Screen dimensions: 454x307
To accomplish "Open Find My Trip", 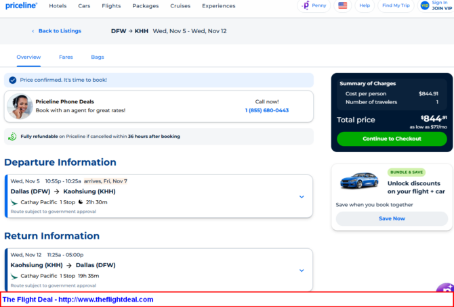I will point(396,5).
